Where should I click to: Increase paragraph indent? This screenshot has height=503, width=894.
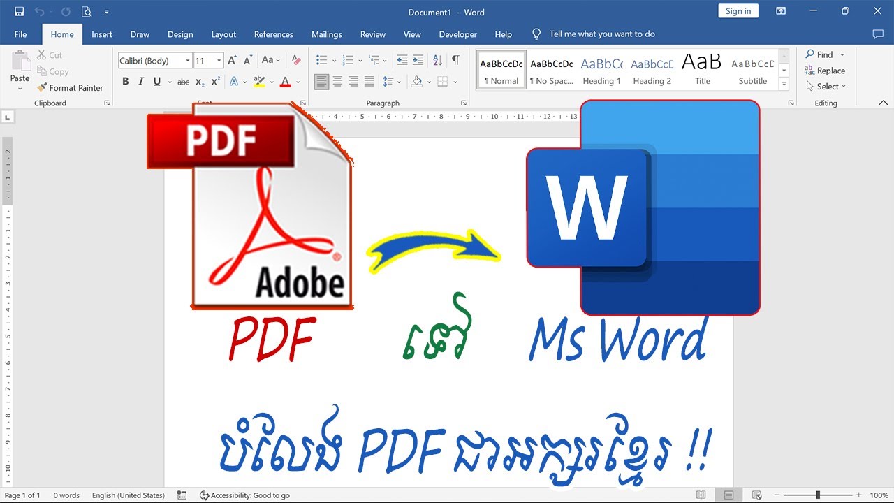pos(418,61)
